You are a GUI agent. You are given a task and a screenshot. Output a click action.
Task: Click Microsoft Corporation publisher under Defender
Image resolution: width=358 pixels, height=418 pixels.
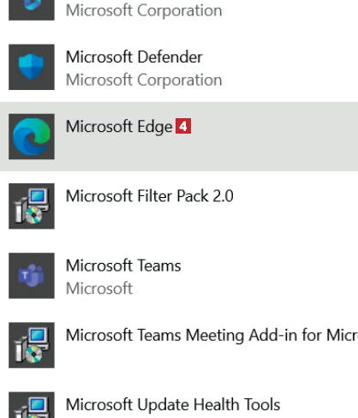click(144, 80)
